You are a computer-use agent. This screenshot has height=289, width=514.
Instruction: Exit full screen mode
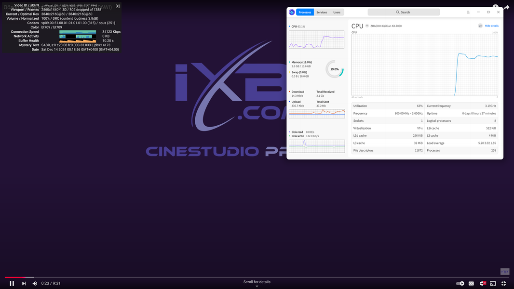click(x=504, y=283)
